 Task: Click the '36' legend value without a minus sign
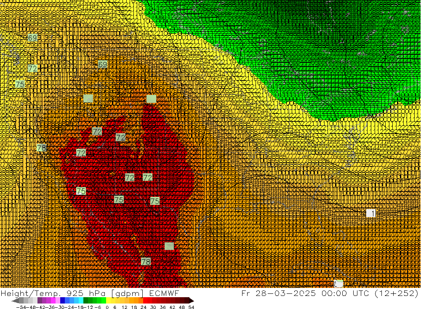pyautogui.click(x=163, y=307)
